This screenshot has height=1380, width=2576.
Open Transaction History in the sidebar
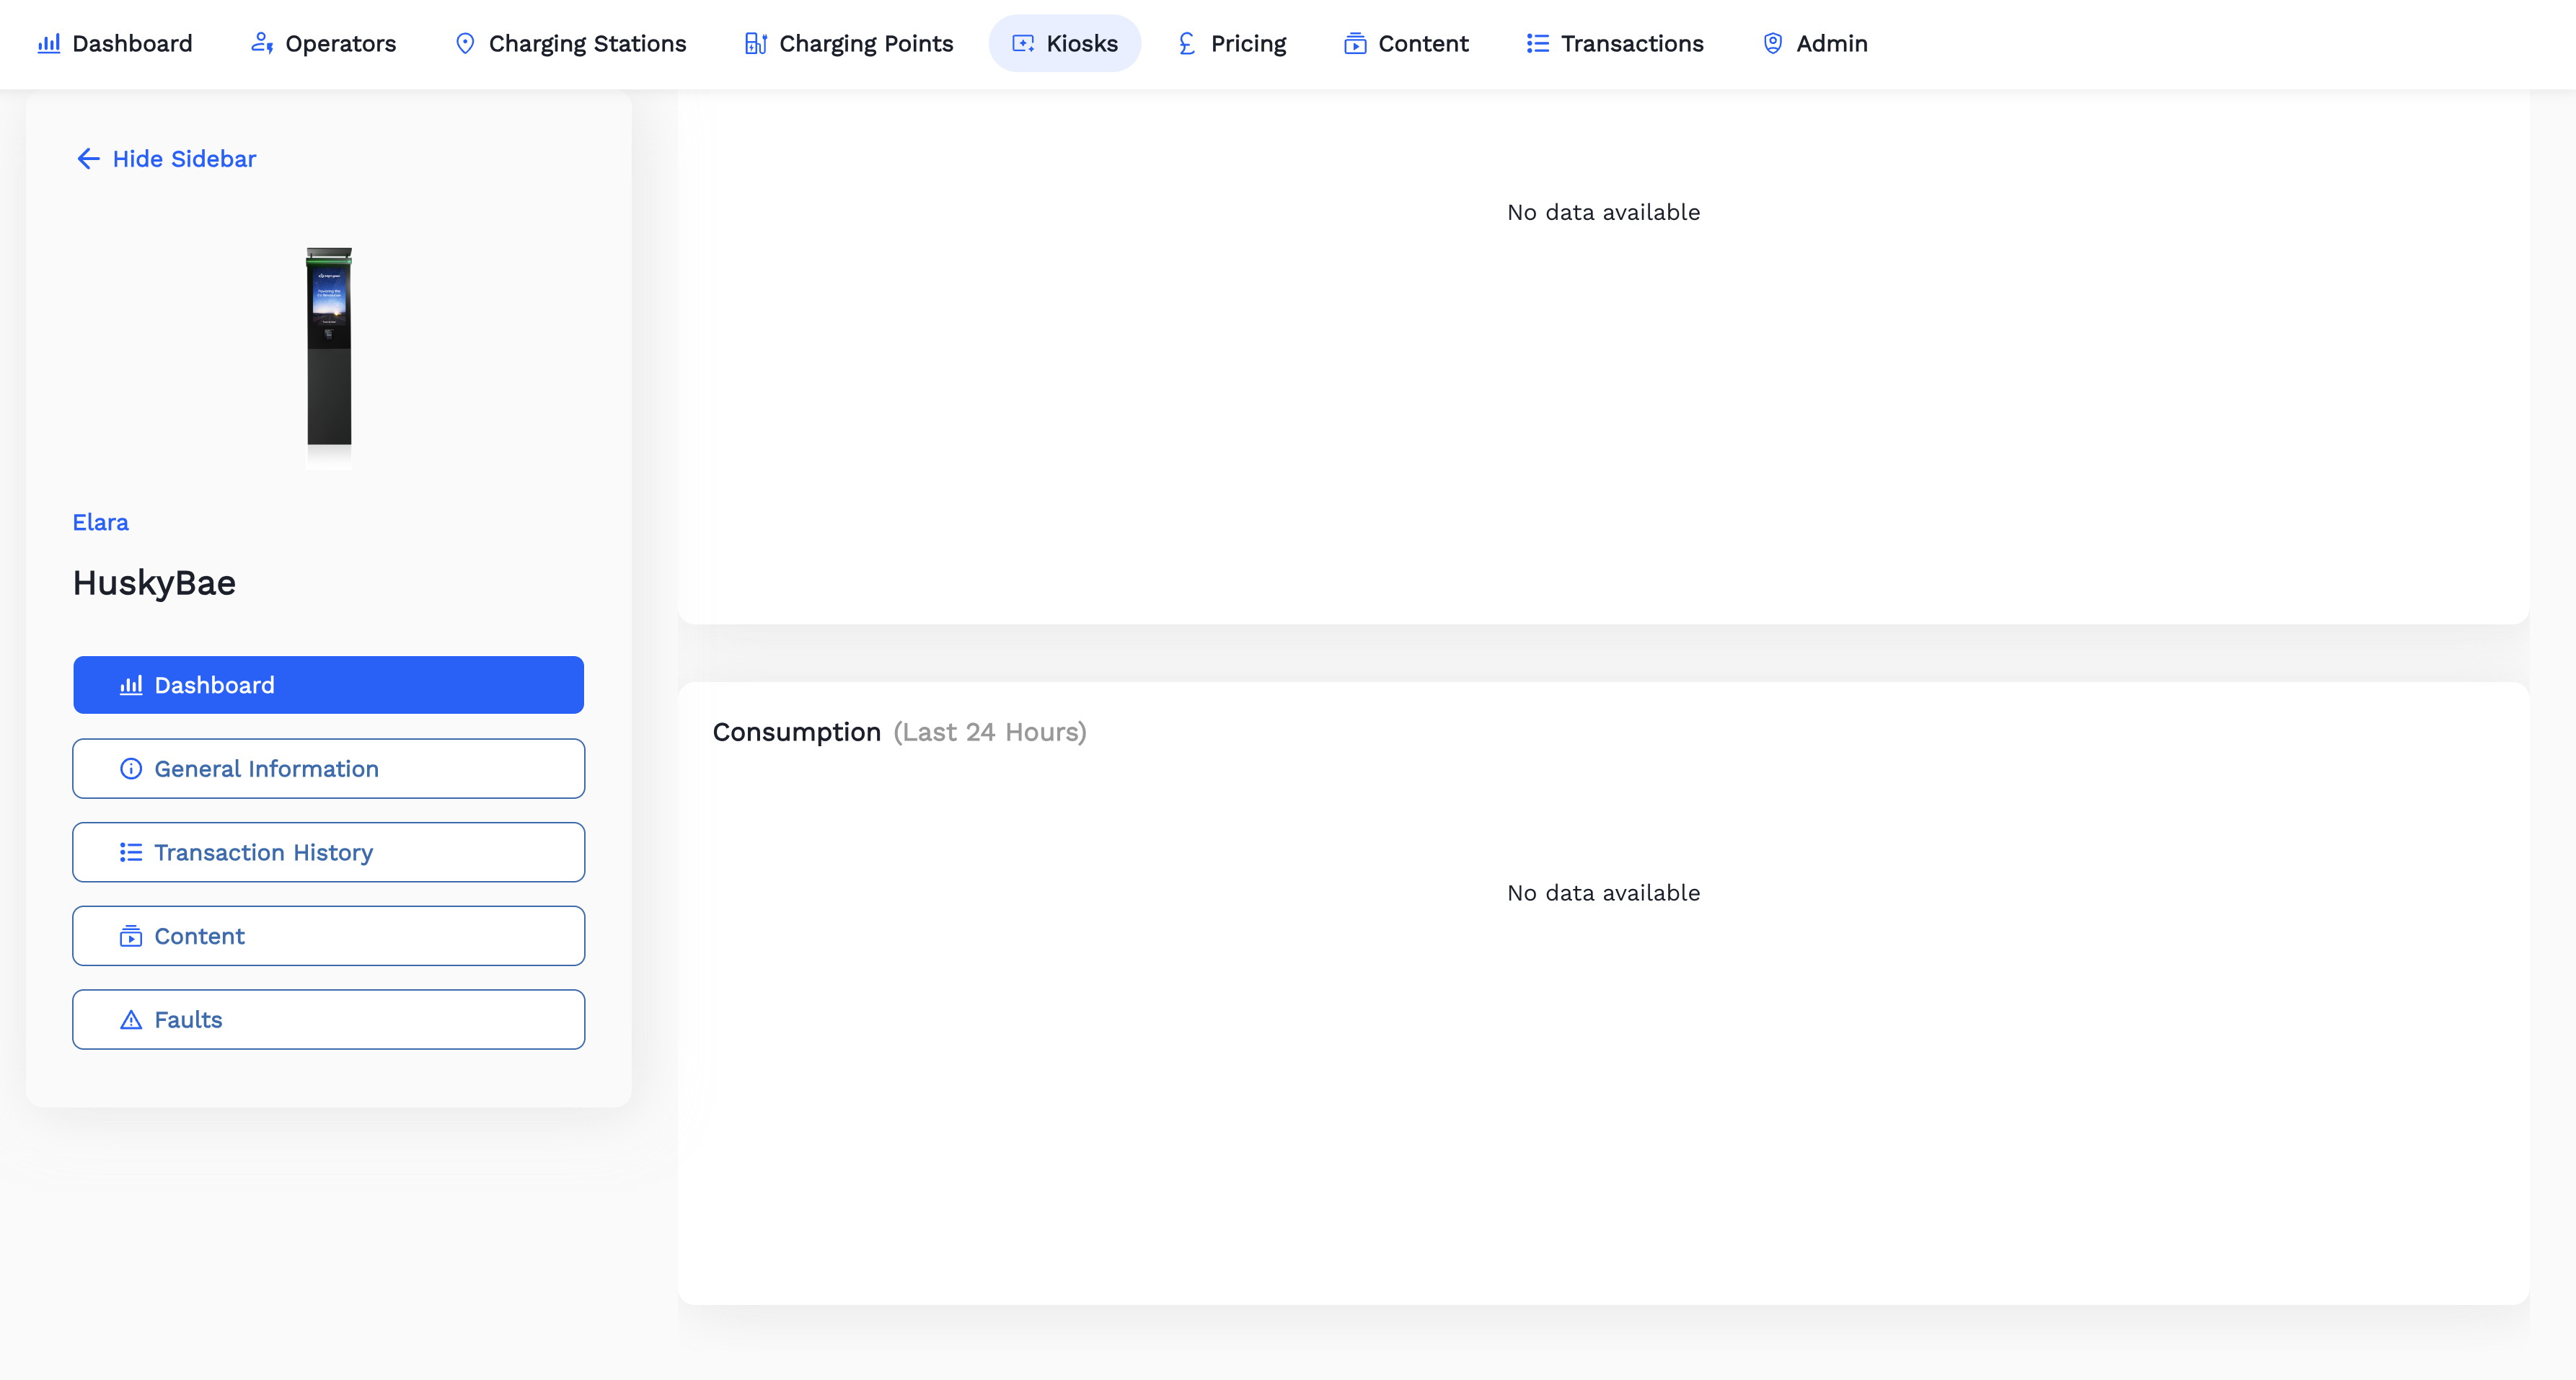pyautogui.click(x=328, y=853)
